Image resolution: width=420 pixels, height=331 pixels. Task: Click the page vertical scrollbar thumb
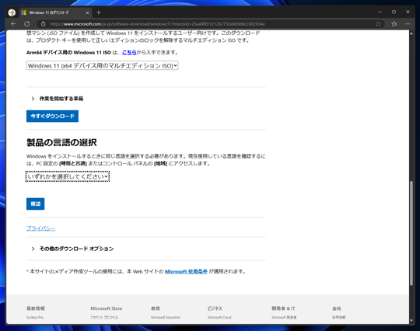[x=411, y=233]
